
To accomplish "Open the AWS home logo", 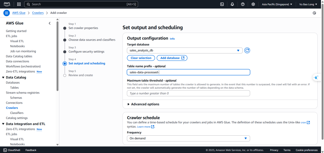I will click(x=7, y=4).
